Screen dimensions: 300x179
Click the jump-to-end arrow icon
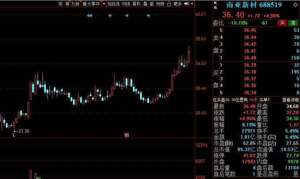[186, 4]
